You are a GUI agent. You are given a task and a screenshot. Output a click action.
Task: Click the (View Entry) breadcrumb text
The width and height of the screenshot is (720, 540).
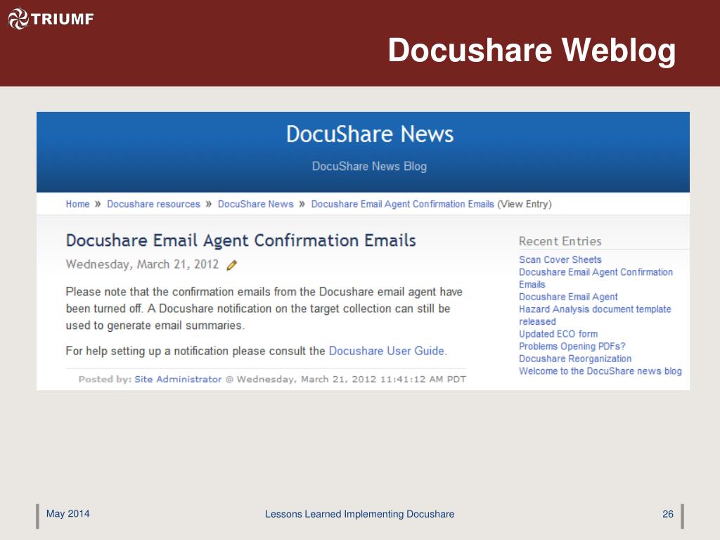tap(525, 204)
